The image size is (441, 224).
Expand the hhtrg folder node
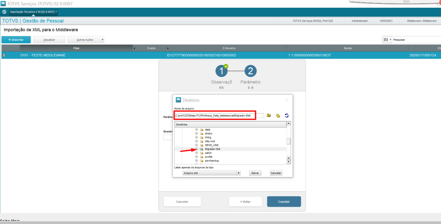click(196, 137)
